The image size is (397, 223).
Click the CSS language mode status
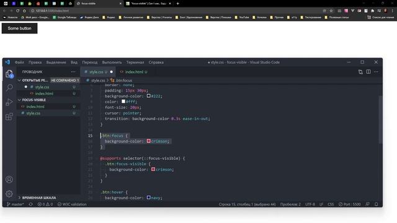tap(331, 204)
